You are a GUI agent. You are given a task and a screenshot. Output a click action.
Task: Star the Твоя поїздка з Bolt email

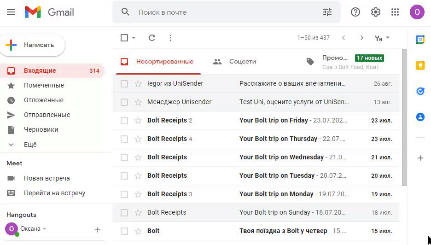[138, 231]
